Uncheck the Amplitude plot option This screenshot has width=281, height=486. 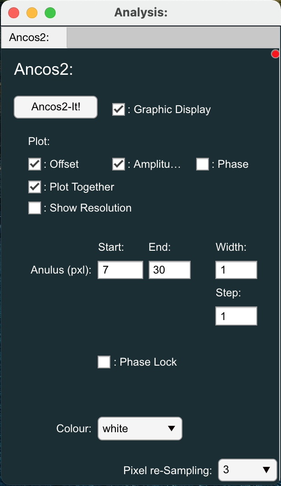click(x=119, y=164)
